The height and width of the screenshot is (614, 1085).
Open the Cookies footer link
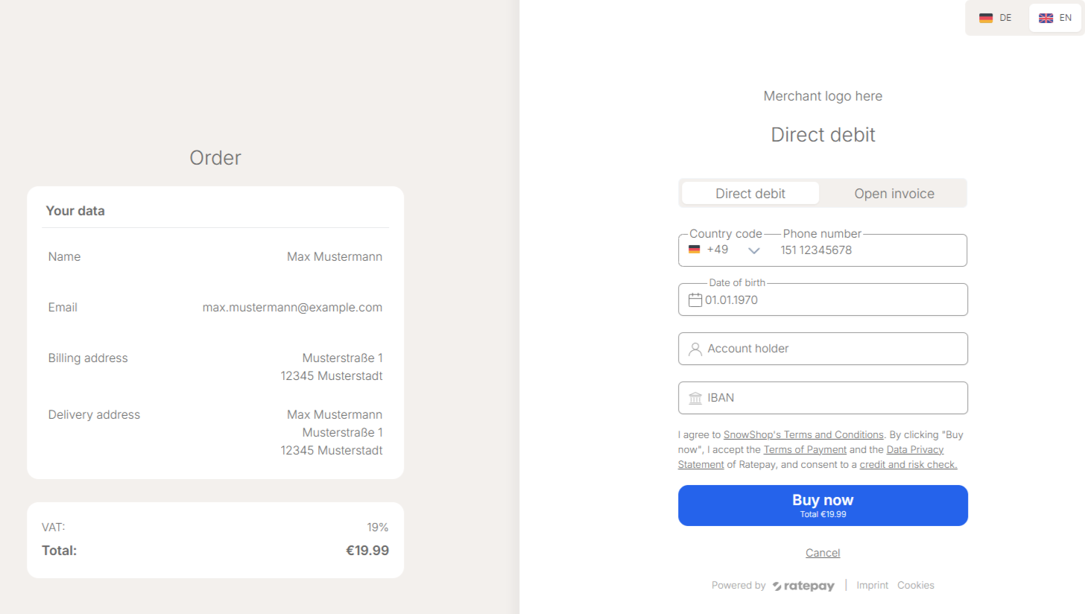(x=916, y=586)
